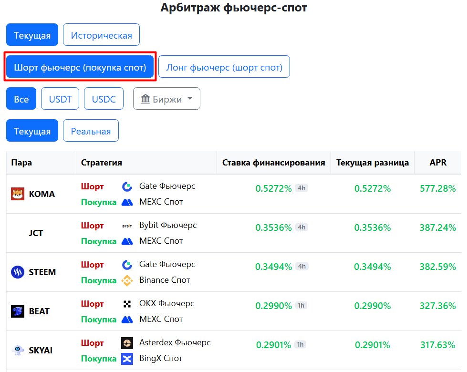Viewport: 467px width, 372px height.
Task: Click Asterdex Фьючерс in the SKYAI row
Action: tap(175, 342)
